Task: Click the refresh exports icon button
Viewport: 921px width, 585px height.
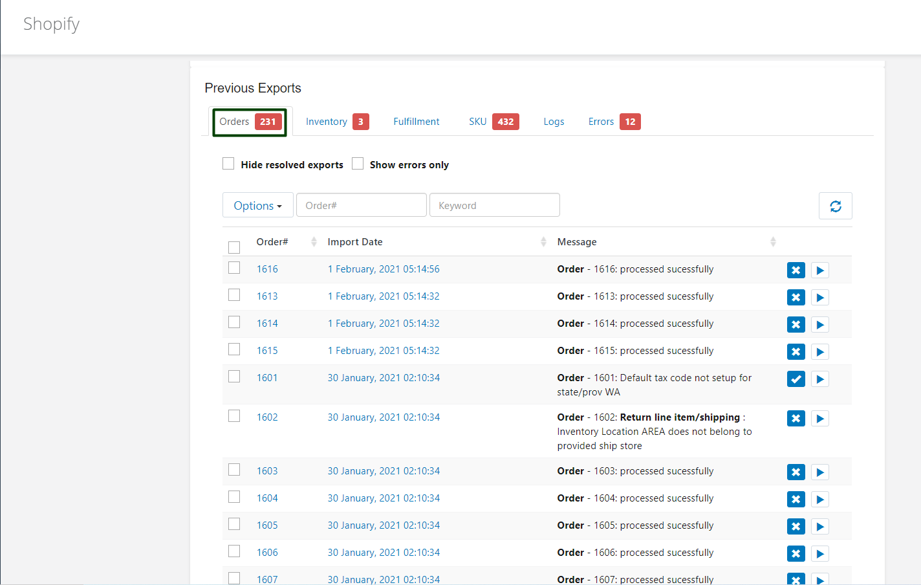Action: [x=835, y=206]
